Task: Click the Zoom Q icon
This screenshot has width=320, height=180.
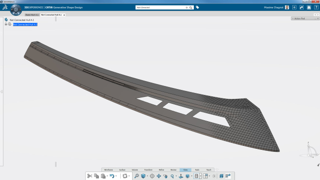Action: point(172,176)
